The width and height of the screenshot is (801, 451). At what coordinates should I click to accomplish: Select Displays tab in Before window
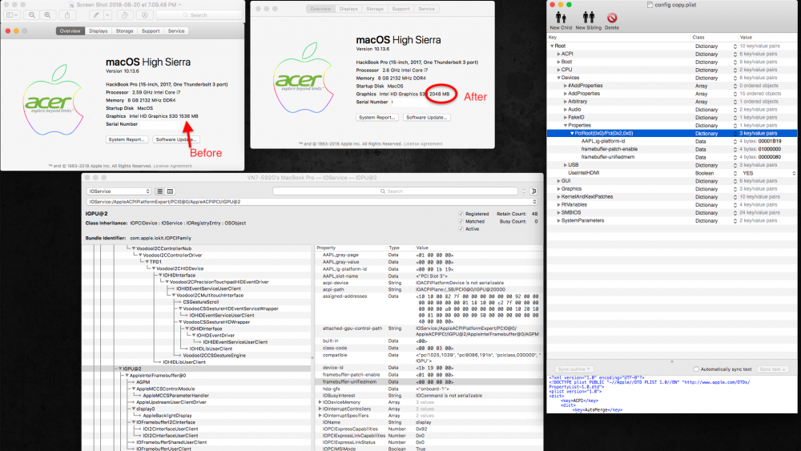[98, 31]
